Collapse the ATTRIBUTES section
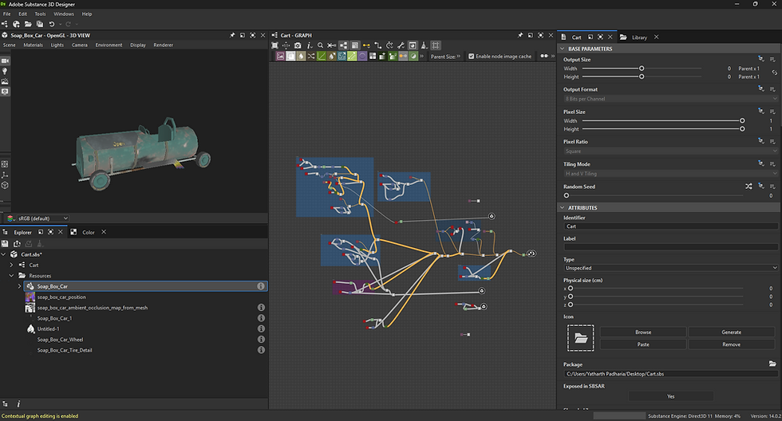The height and width of the screenshot is (421, 782). 563,208
